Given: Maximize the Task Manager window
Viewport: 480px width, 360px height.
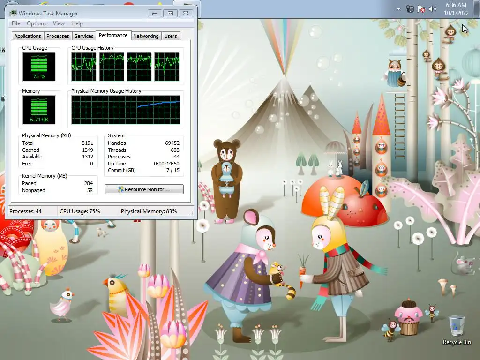Looking at the screenshot, I should (170, 14).
